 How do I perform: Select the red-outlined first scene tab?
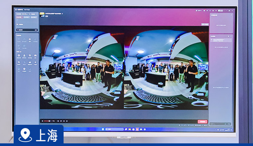pyautogui.click(x=19, y=17)
